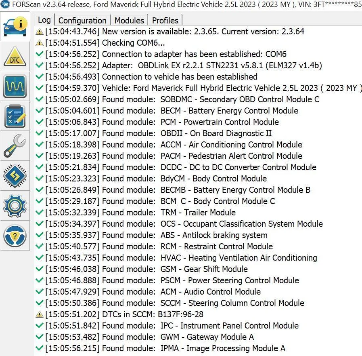Open the oscilloscope live data section

point(15,86)
